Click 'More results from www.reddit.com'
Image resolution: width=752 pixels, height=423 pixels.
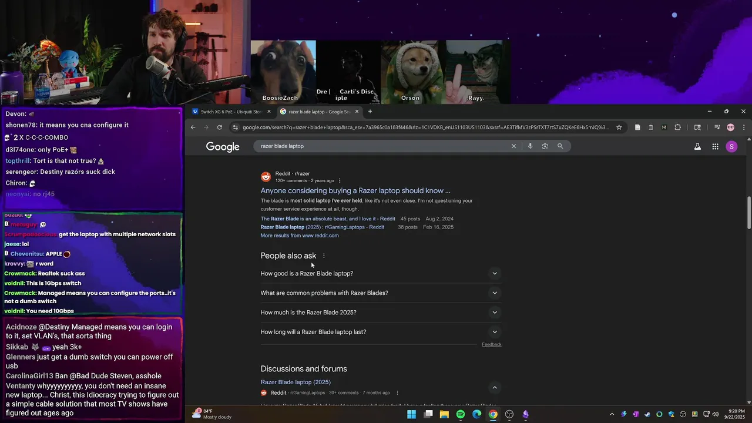(x=300, y=236)
